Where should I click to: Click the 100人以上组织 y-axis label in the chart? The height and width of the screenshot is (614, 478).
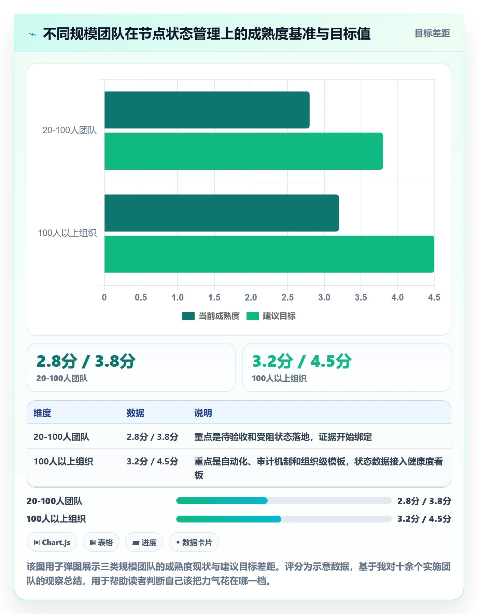click(67, 233)
